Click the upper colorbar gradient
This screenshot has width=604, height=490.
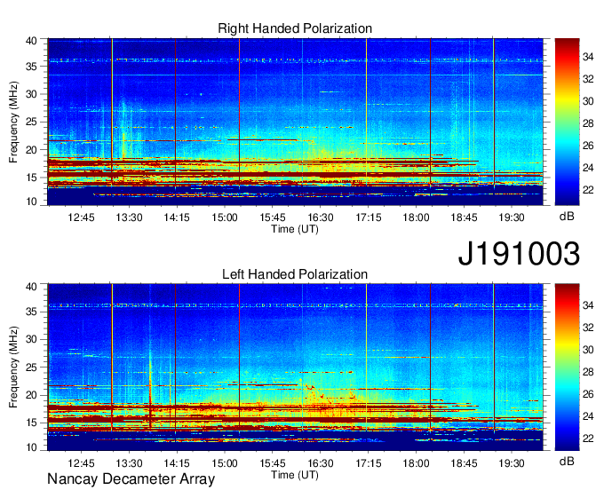point(567,122)
